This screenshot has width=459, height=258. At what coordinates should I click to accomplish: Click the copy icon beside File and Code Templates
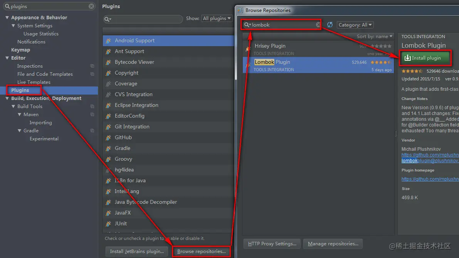coord(92,74)
